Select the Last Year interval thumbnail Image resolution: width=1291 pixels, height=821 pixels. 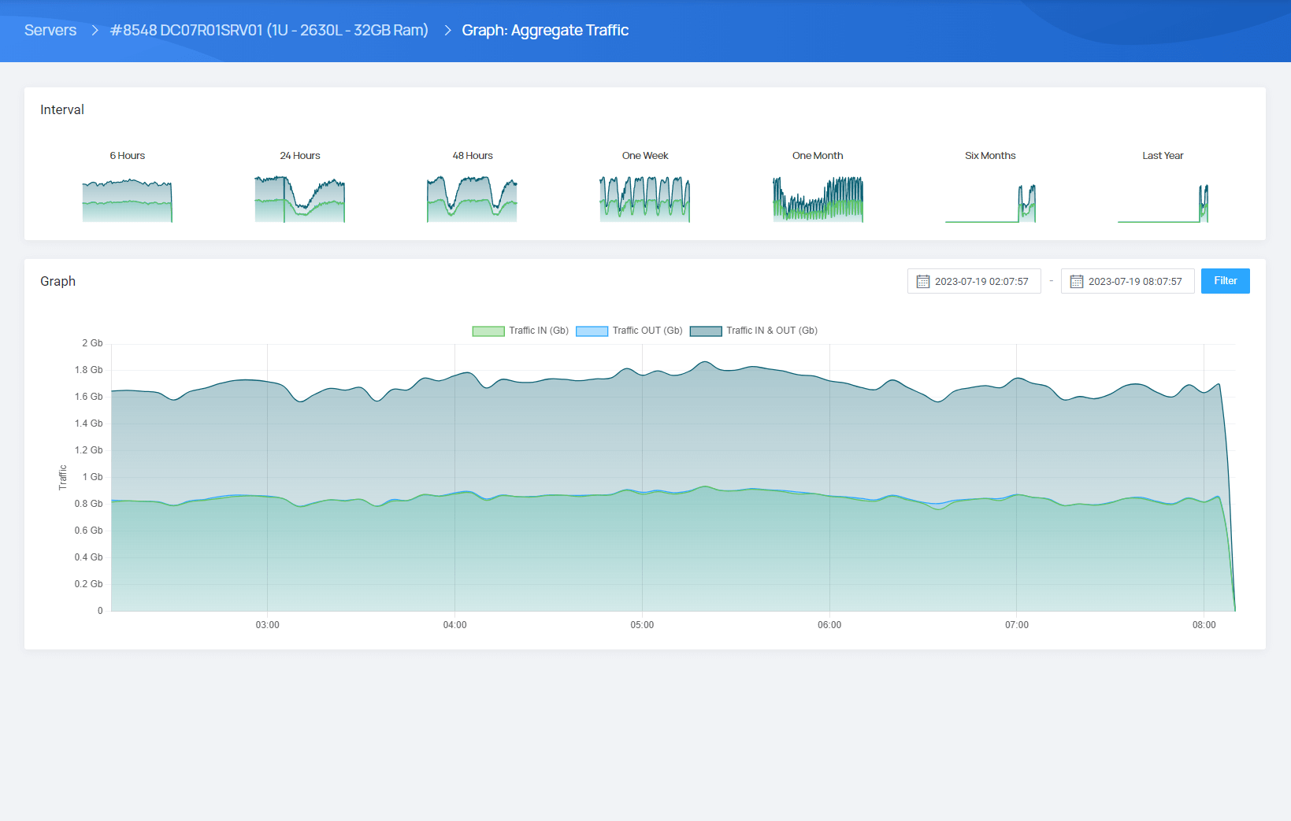(x=1163, y=203)
